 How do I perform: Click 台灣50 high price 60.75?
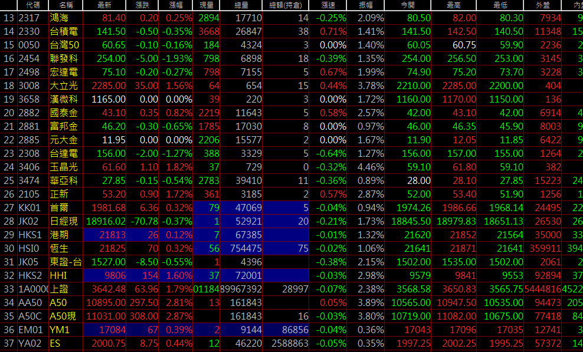[464, 45]
